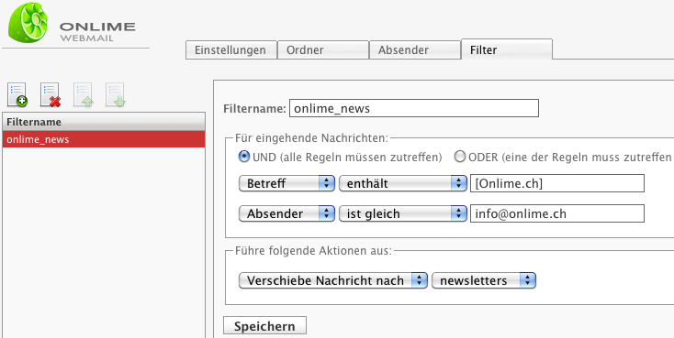This screenshot has width=674, height=338.
Task: Click the delete filter icon with red X
Action: (x=51, y=94)
